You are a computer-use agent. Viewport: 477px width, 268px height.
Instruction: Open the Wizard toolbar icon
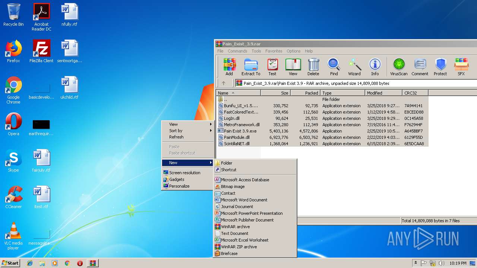354,67
